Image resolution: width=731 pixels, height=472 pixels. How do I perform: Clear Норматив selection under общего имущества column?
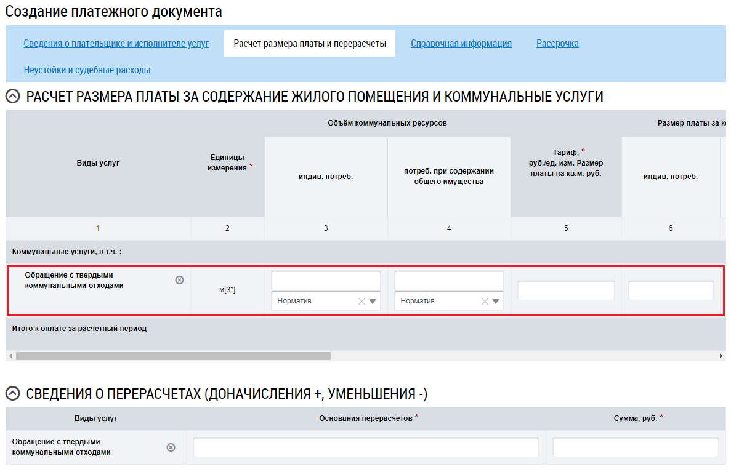[485, 301]
